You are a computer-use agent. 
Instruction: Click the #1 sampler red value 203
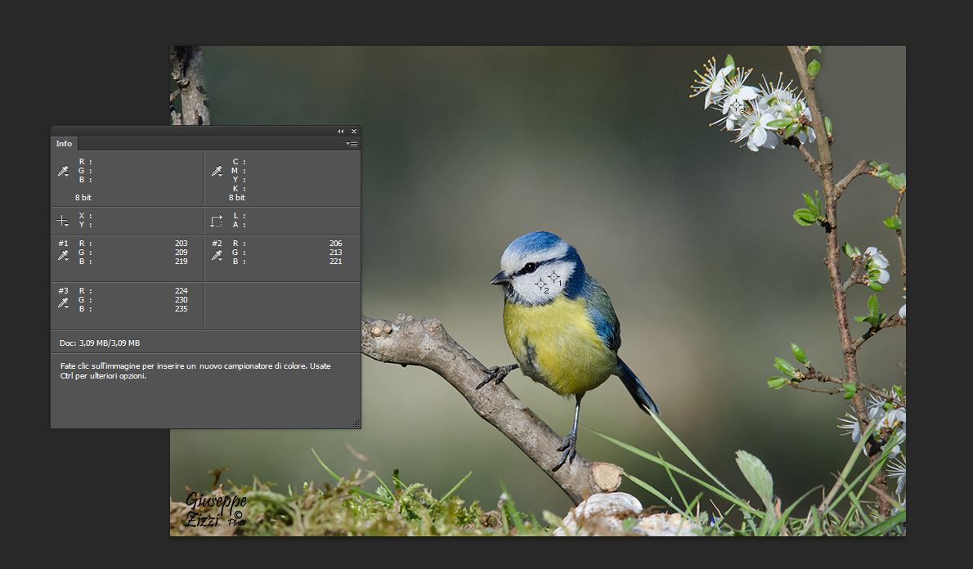[x=181, y=244]
